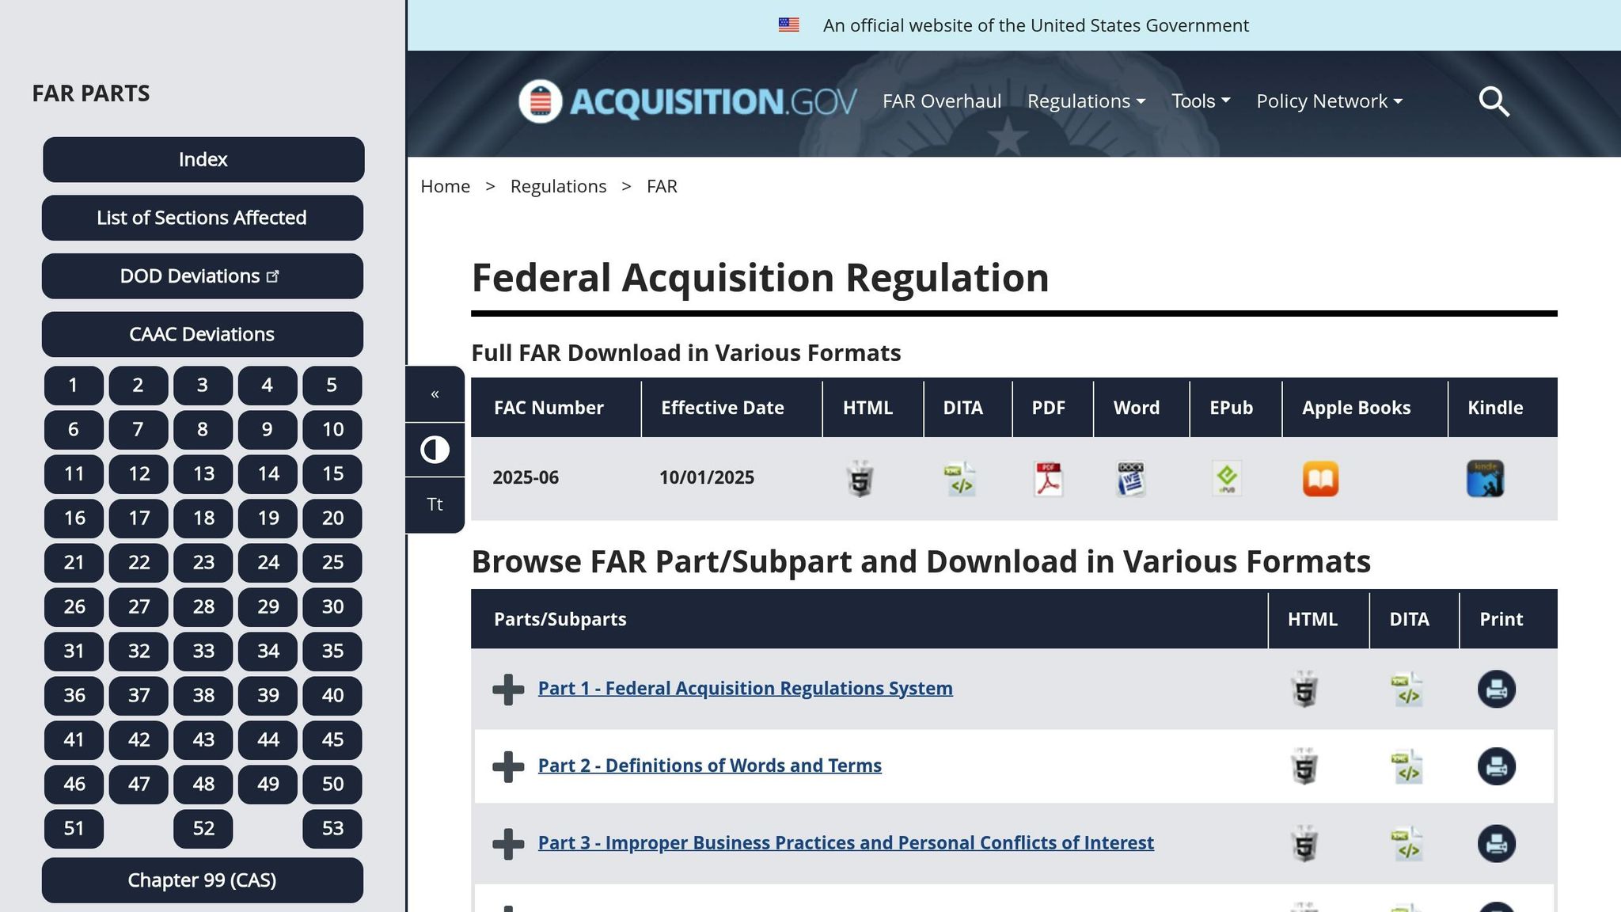Open the HTML version of Part 1
Screen dimensions: 1621x912
(x=1303, y=689)
